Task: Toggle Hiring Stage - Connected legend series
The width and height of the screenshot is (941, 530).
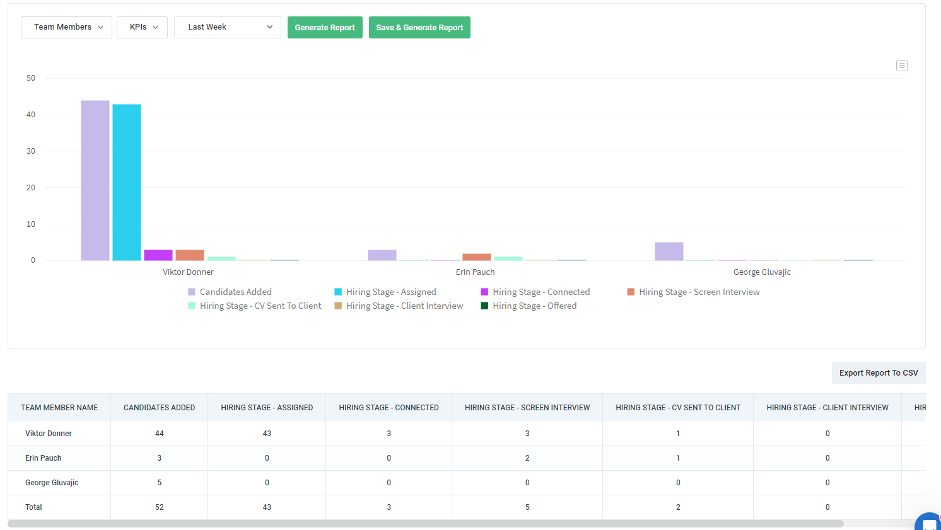Action: coord(535,292)
